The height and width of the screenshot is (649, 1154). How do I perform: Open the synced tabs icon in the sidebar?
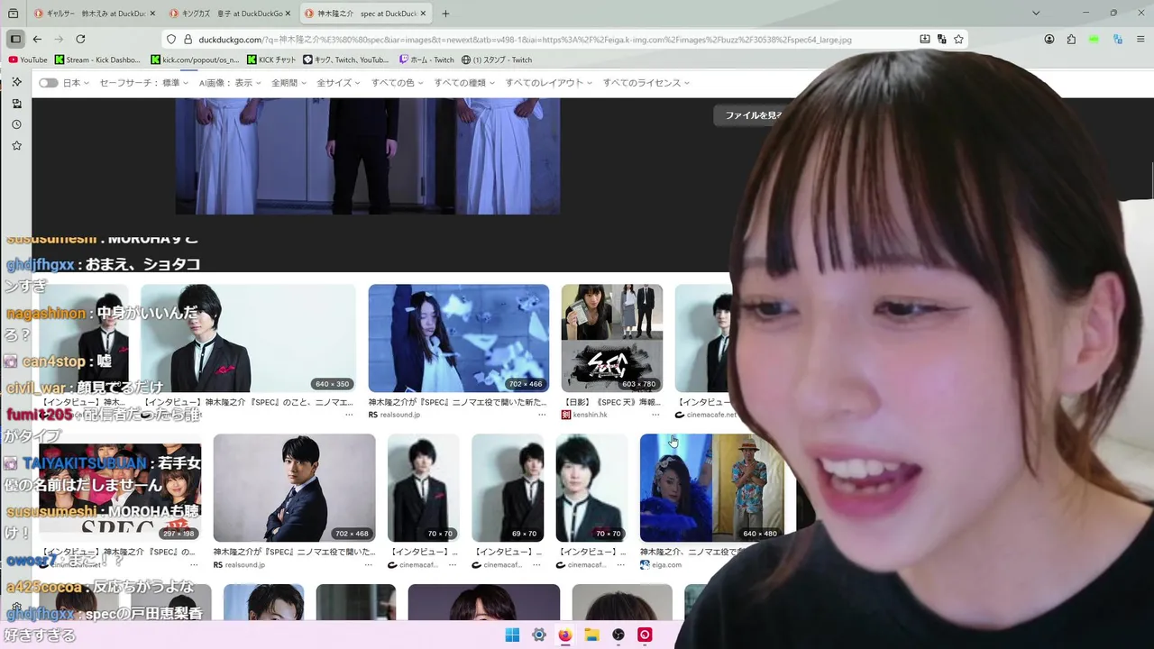pyautogui.click(x=16, y=104)
